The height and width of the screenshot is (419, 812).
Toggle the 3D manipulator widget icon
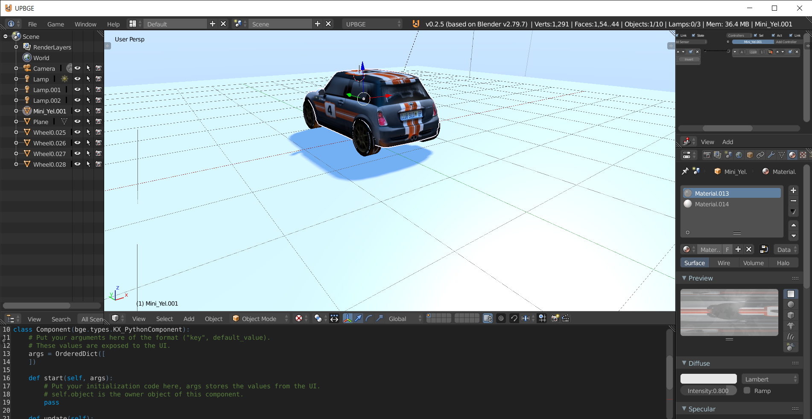tap(348, 318)
